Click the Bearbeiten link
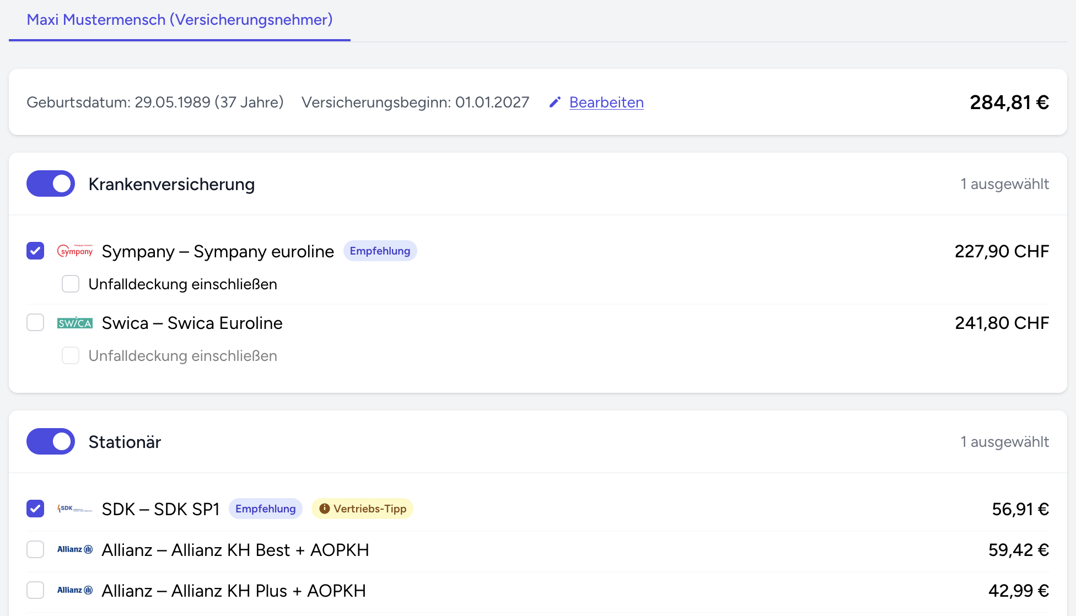Screen dimensions: 1076x616 (x=606, y=102)
